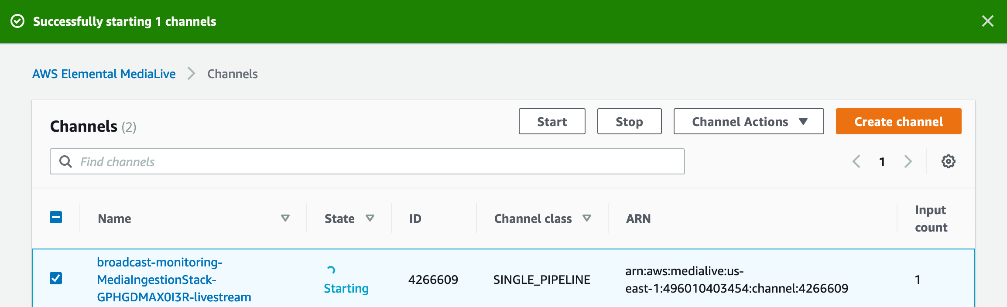Focus the Find channels search field
This screenshot has width=1007, height=307.
[367, 161]
